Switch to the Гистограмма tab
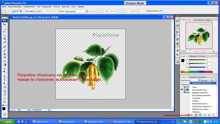220x124 pixels. pos(199,20)
